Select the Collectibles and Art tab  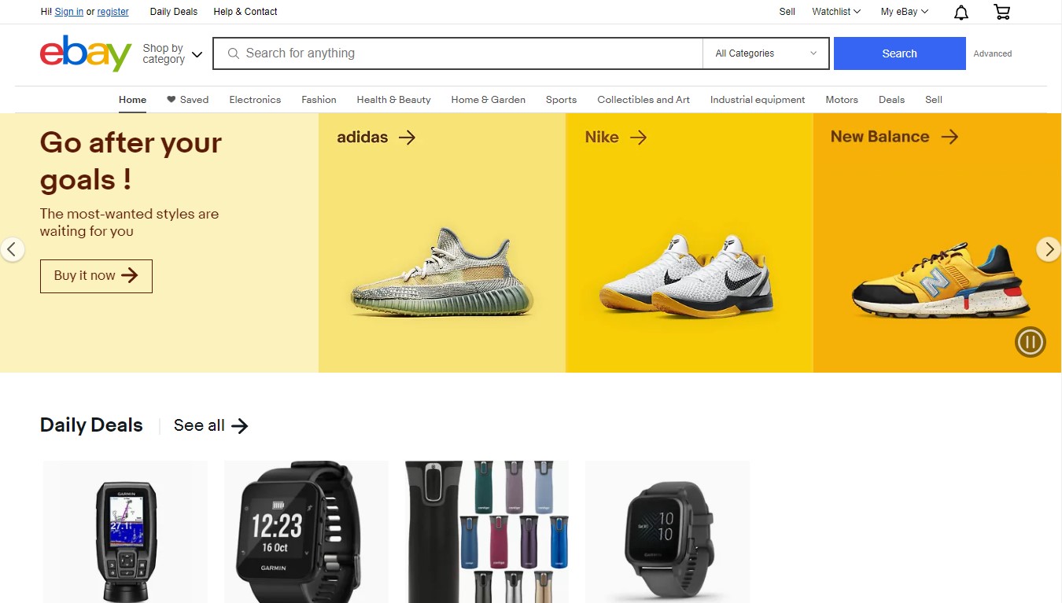pos(643,100)
